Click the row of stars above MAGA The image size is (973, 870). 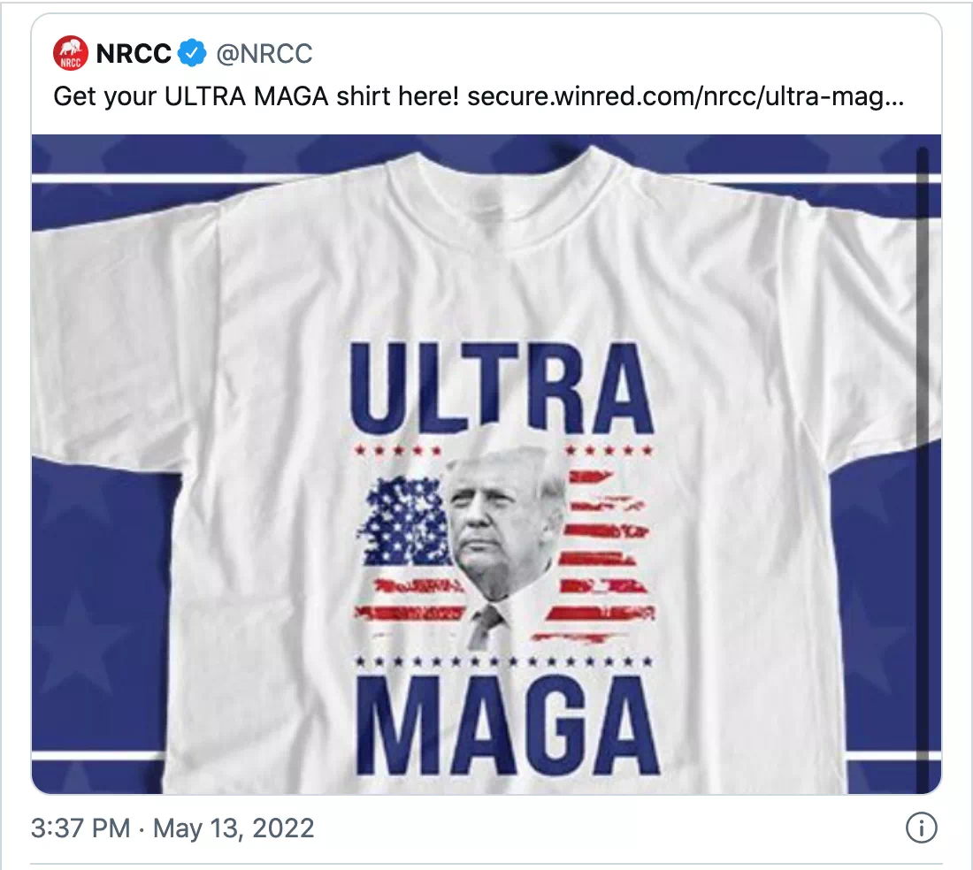click(x=504, y=660)
